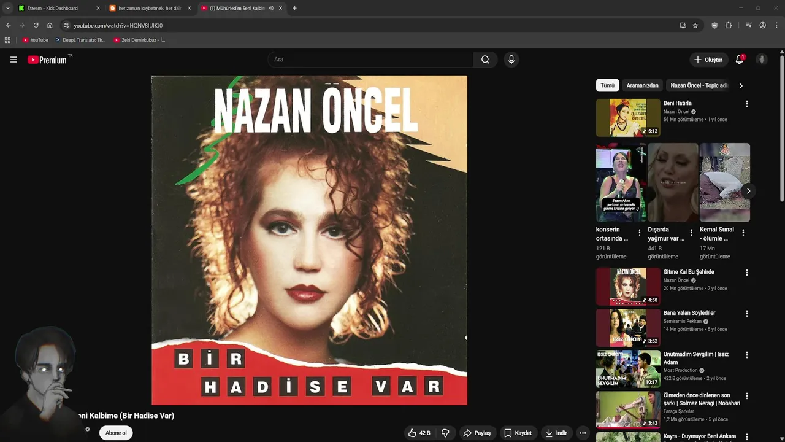The image size is (785, 442).
Task: Switch to 'her zaman kaybetmek' tab
Action: (x=150, y=8)
